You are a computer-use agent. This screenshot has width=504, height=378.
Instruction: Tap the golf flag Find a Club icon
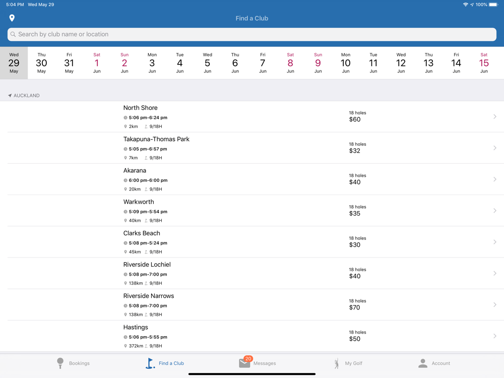(x=150, y=363)
